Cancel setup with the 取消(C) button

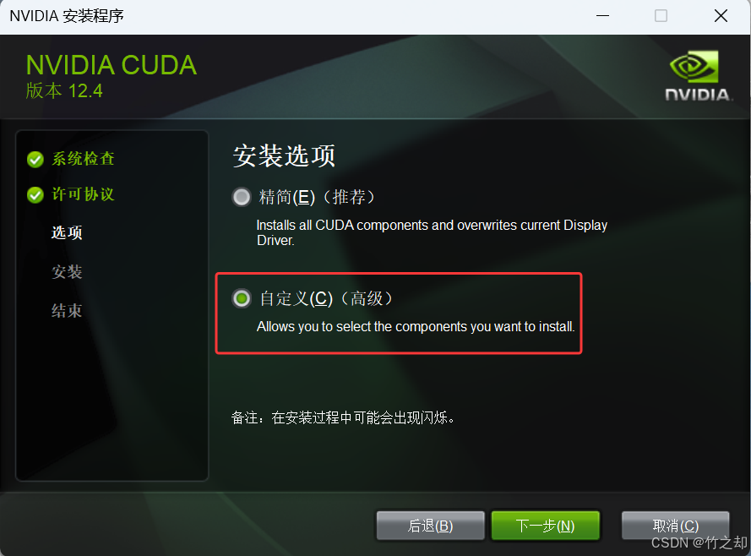(x=675, y=526)
